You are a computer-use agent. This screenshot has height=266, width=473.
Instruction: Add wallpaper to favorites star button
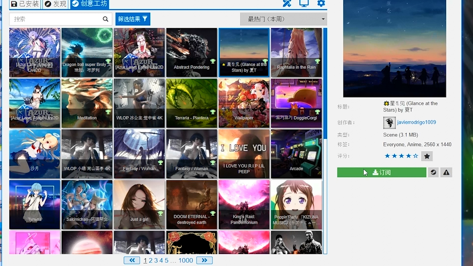point(427,156)
